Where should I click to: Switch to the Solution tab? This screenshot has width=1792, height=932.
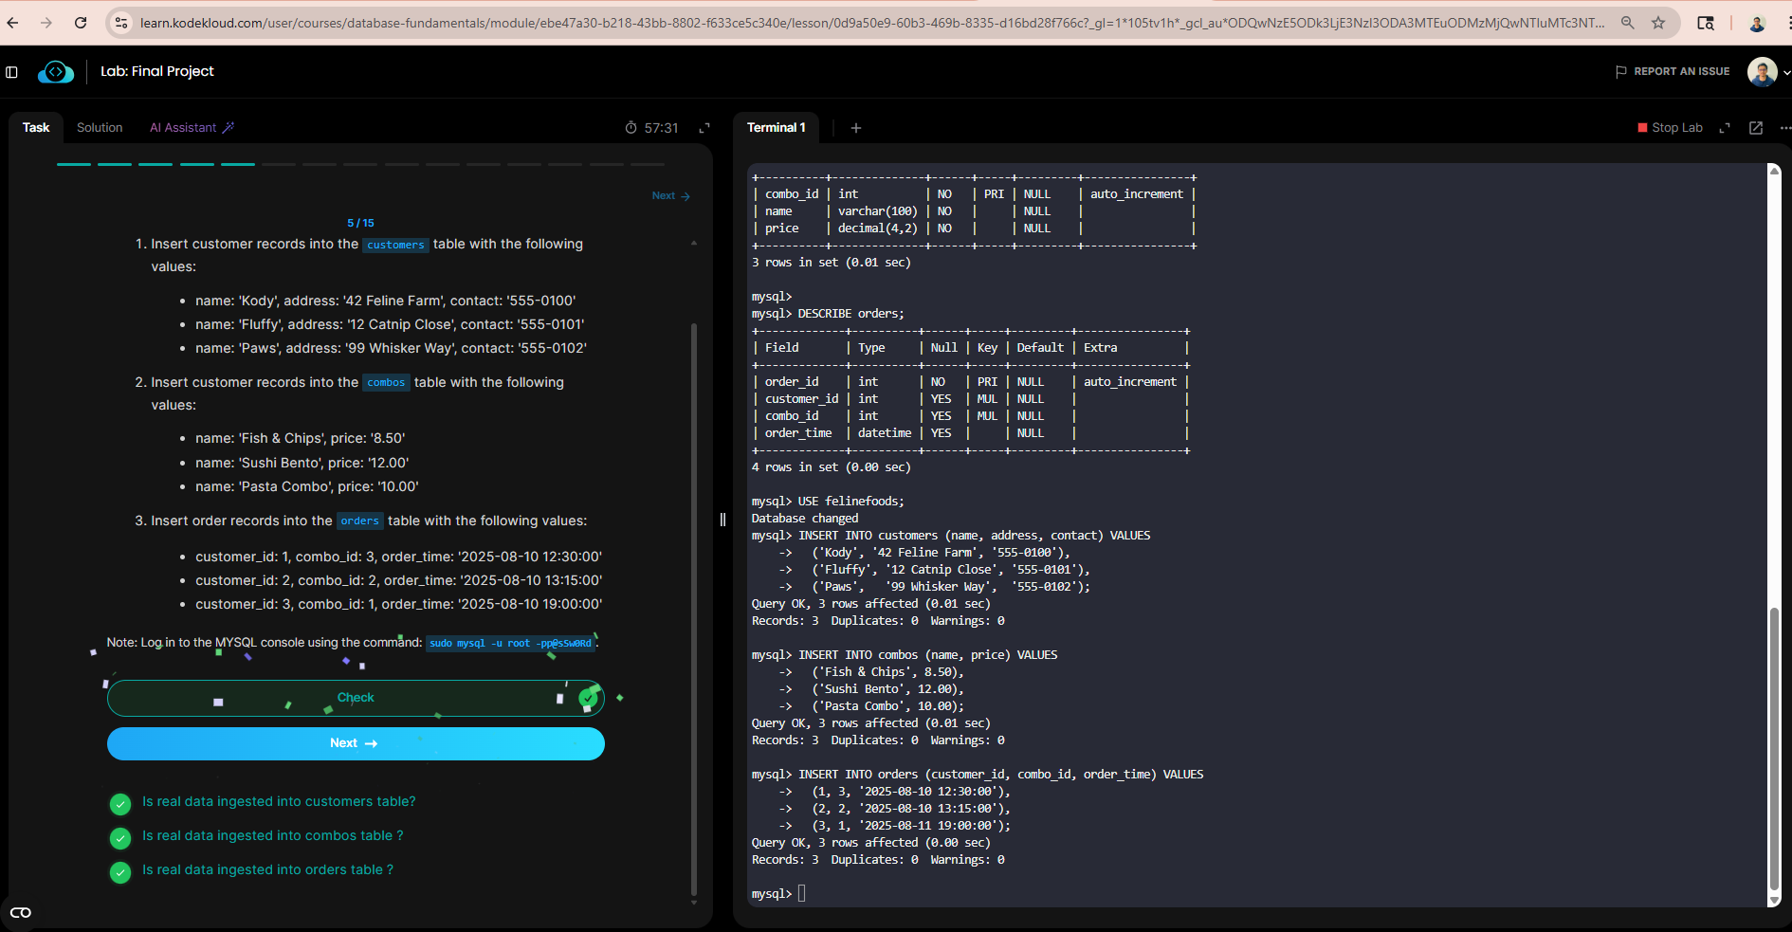click(x=100, y=128)
